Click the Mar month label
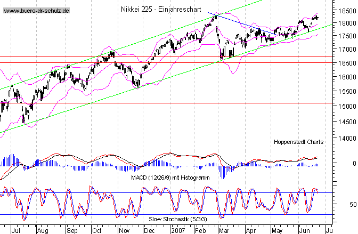Viewport: 358px width, 234px height. (x=224, y=230)
